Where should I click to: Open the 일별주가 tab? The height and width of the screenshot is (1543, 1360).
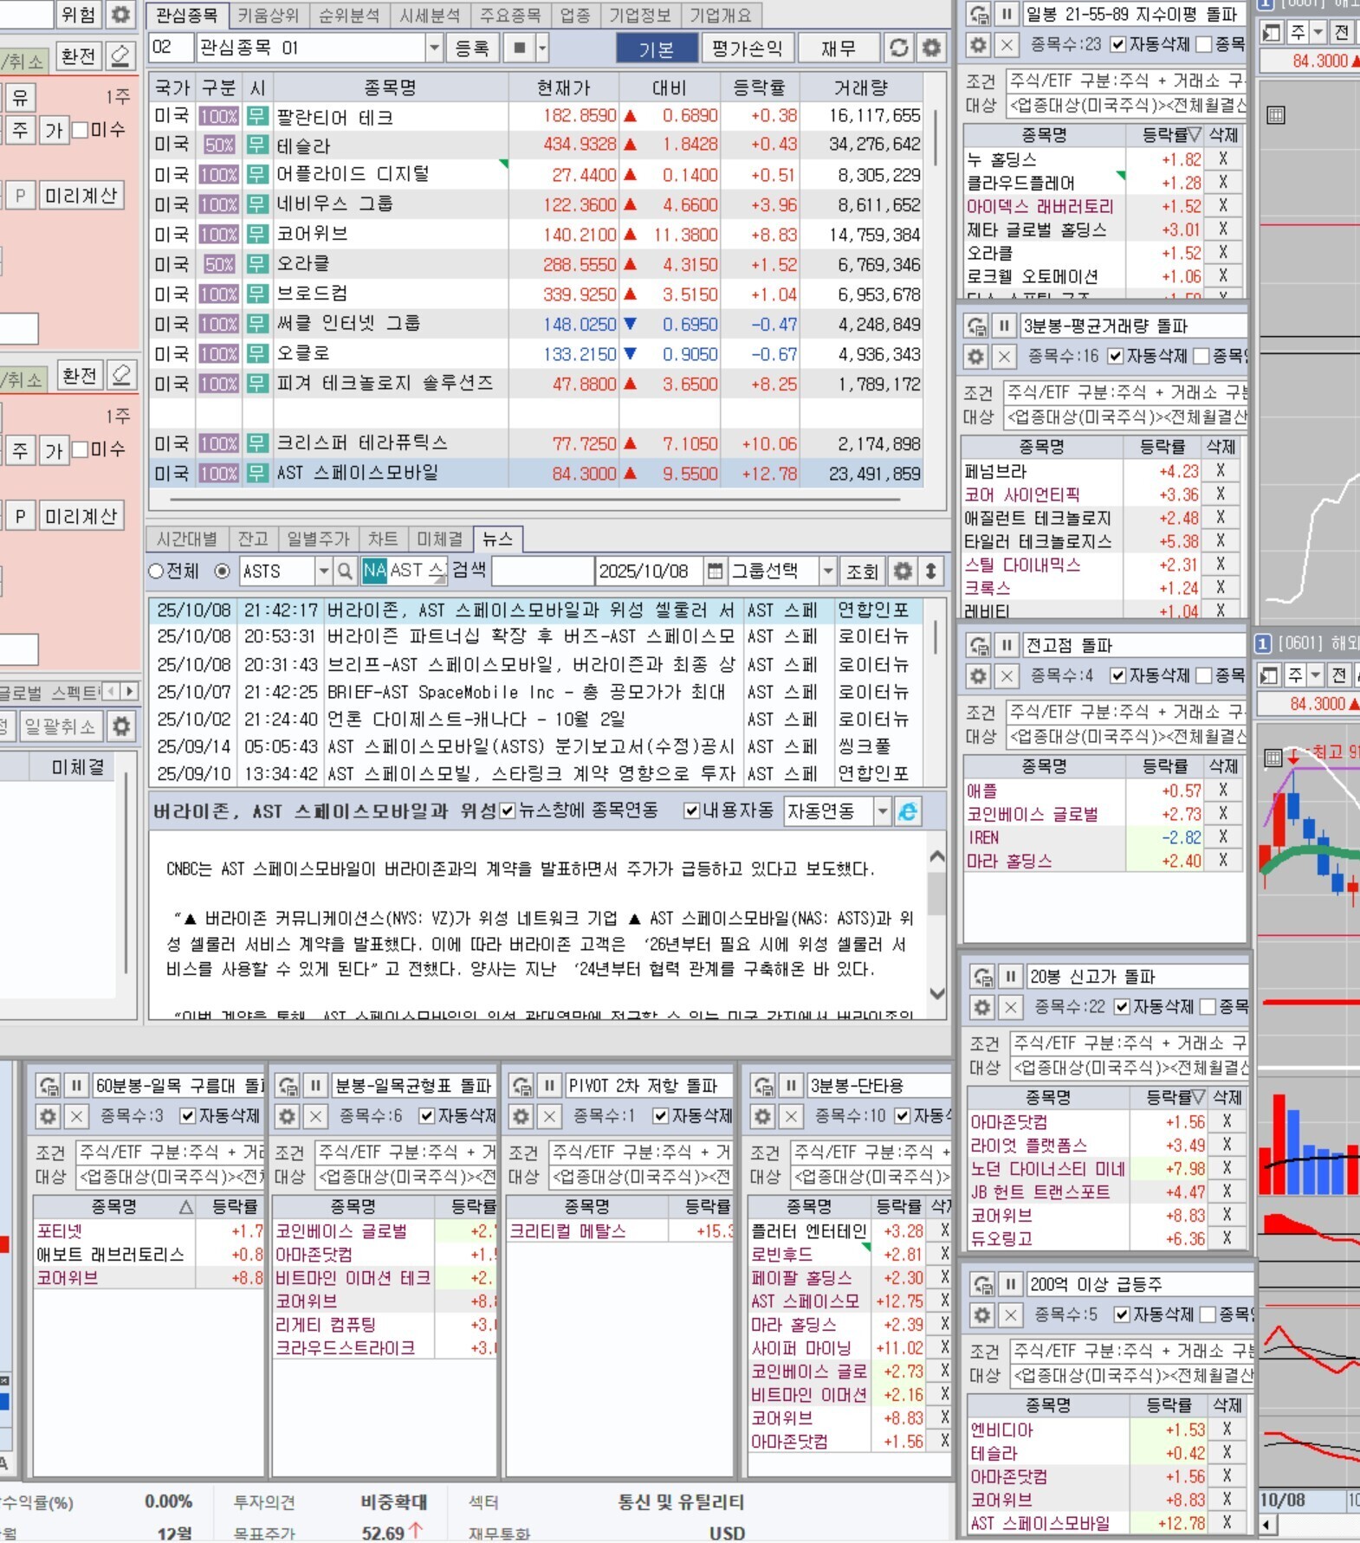click(x=318, y=539)
